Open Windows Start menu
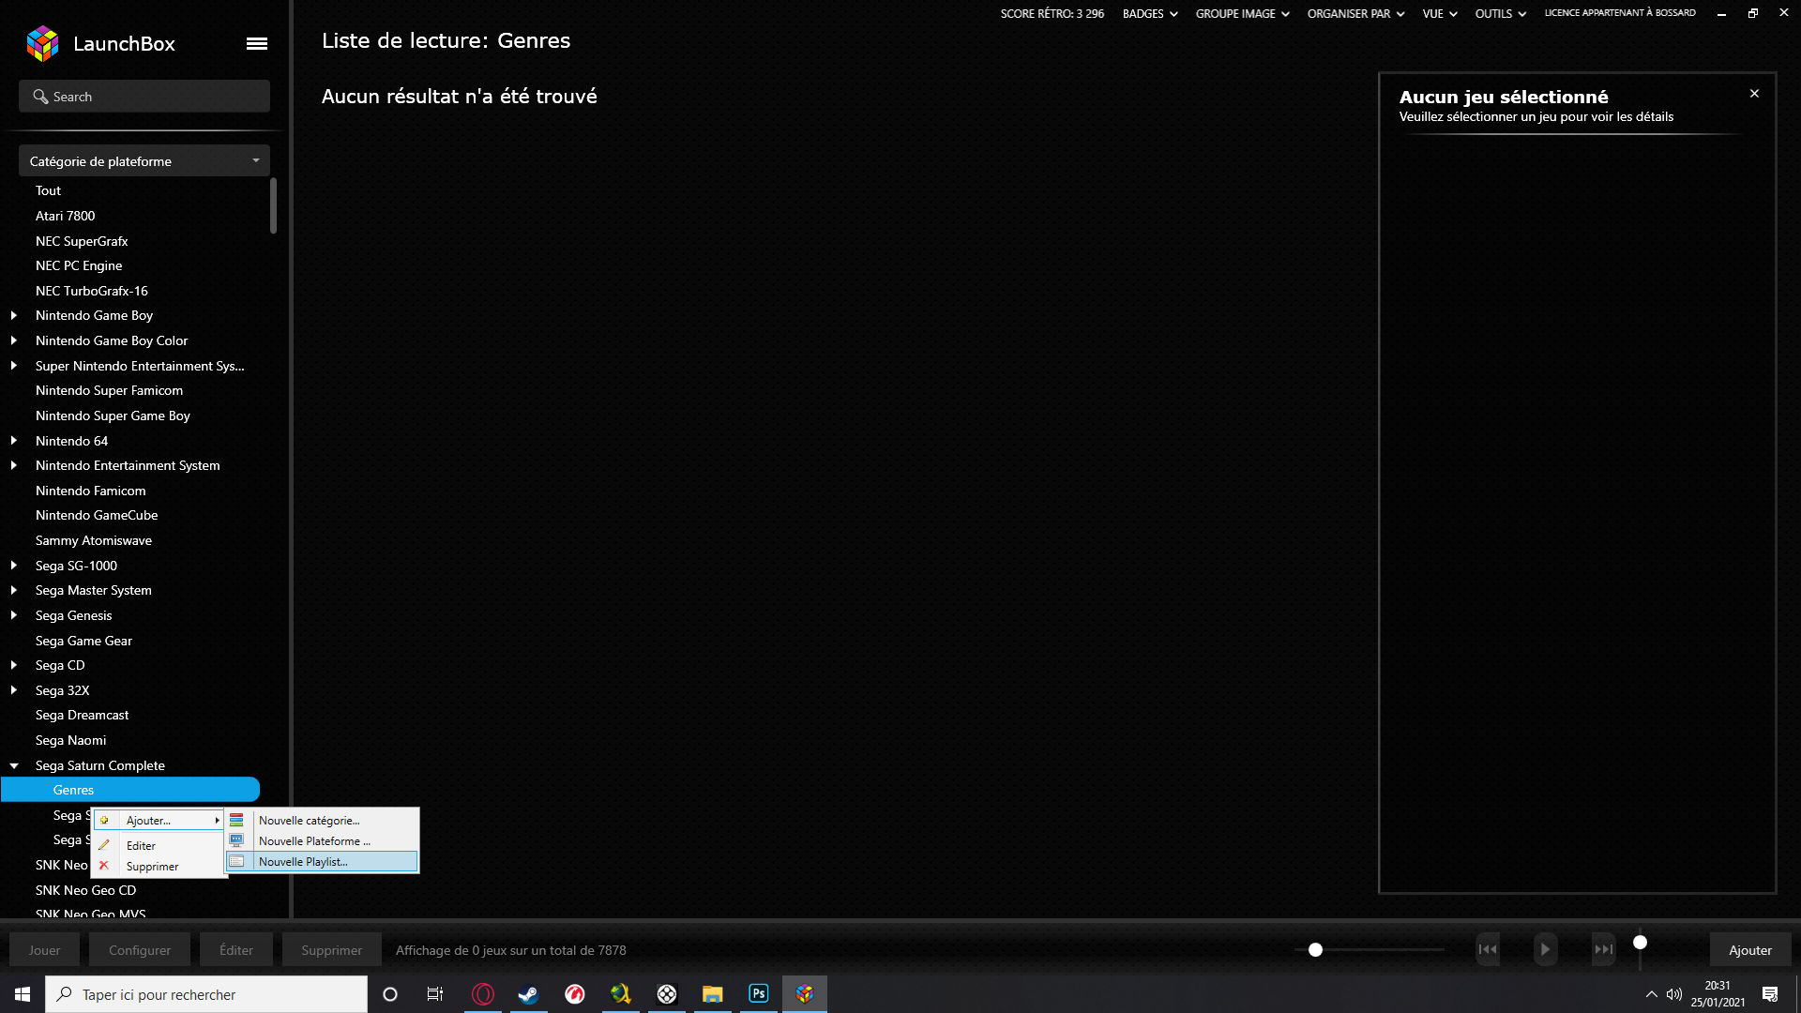Screen dimensions: 1801x1013 pyautogui.click(x=23, y=994)
